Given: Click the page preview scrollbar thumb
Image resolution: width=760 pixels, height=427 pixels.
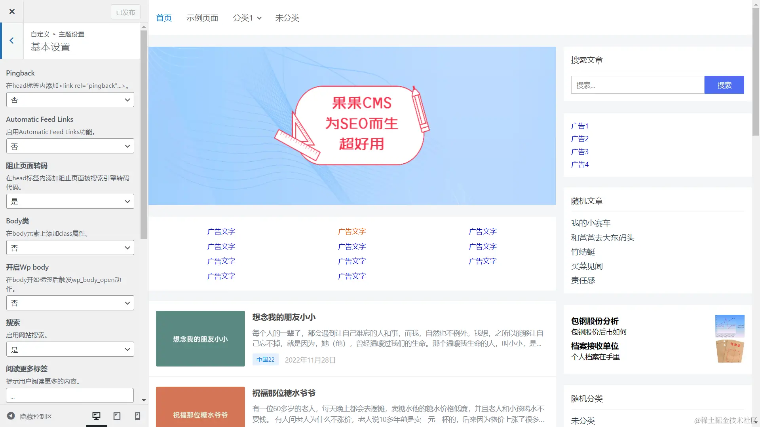Looking at the screenshot, I should click(756, 72).
